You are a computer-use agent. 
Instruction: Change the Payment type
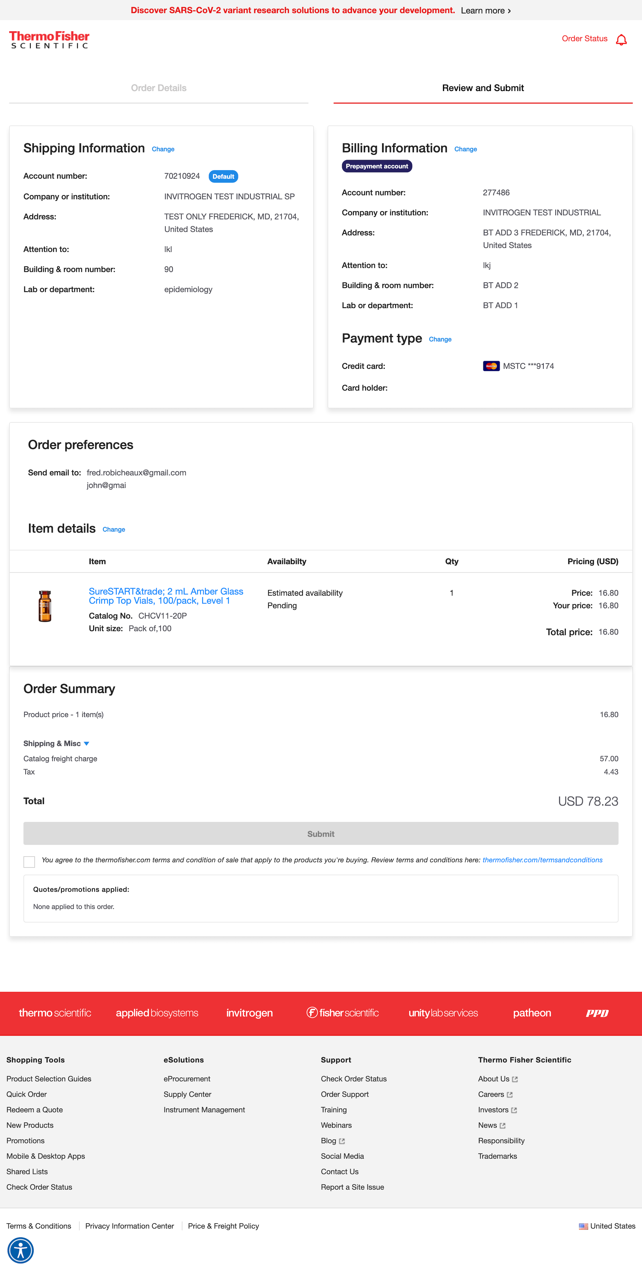click(x=440, y=339)
